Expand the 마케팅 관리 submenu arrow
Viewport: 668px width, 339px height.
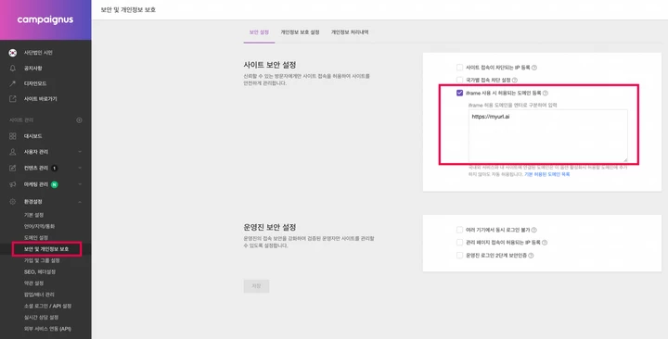pyautogui.click(x=80, y=184)
